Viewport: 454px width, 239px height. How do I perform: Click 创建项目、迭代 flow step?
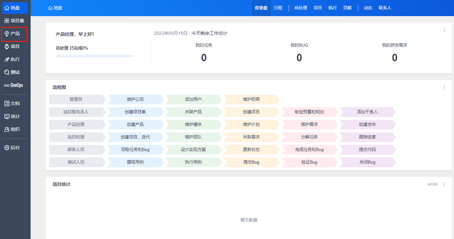point(135,137)
